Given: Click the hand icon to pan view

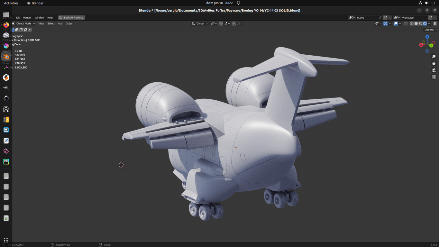Looking at the screenshot, I should point(434,63).
